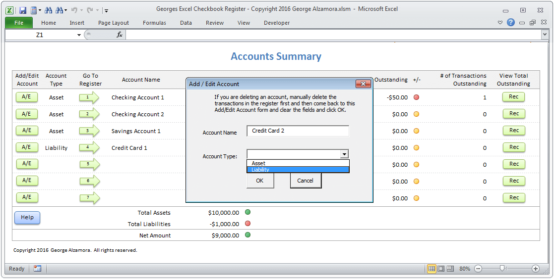Click the zoom slider handle
Image resolution: width=554 pixels, height=279 pixels.
pos(502,269)
